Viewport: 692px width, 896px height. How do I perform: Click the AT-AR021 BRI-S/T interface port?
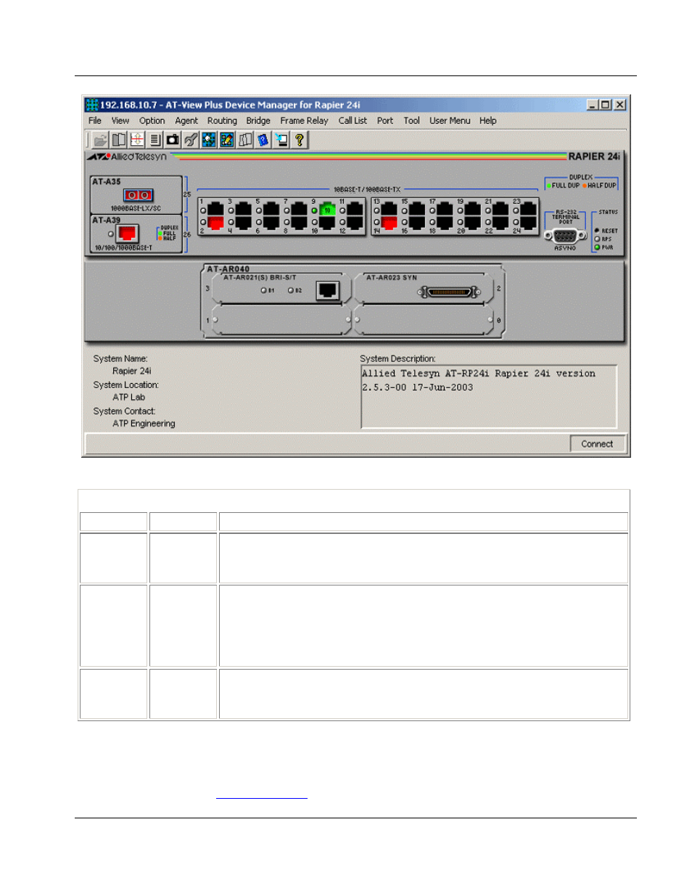[328, 290]
